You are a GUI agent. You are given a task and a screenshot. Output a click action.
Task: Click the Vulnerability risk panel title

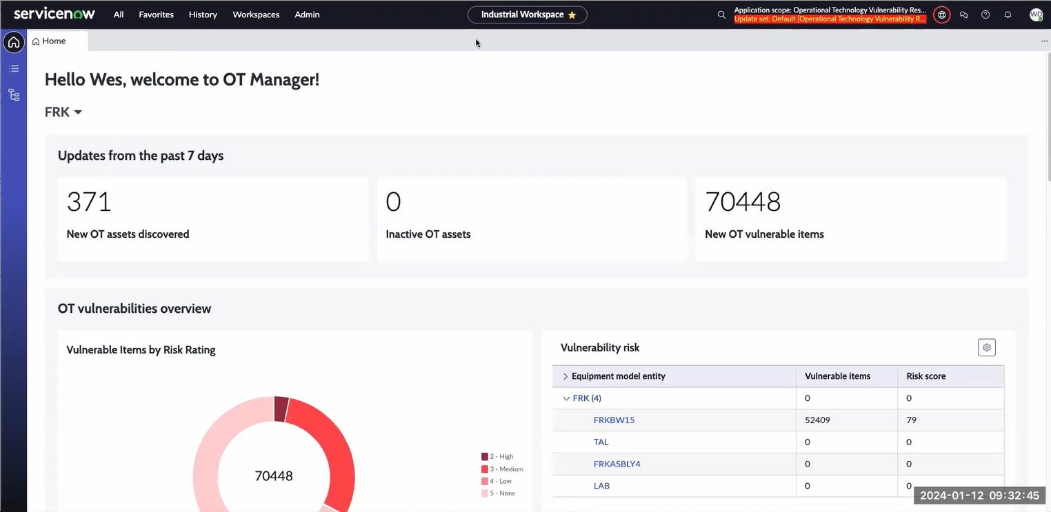click(x=600, y=348)
